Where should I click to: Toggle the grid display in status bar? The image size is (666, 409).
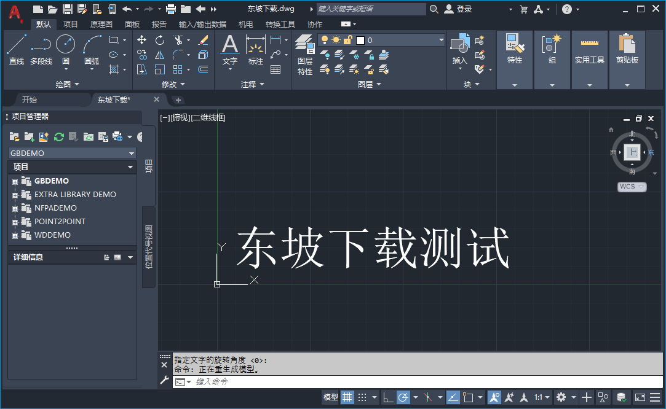(x=347, y=397)
